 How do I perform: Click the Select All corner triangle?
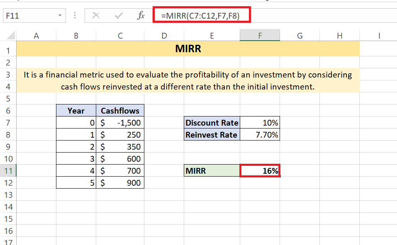(x=11, y=35)
